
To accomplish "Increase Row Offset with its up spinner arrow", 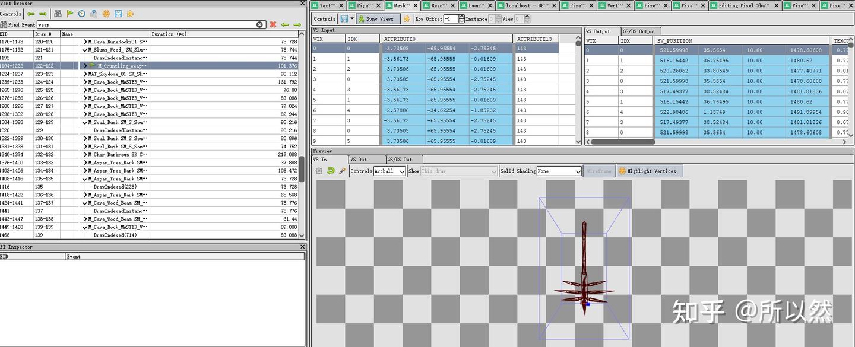I will (x=462, y=16).
